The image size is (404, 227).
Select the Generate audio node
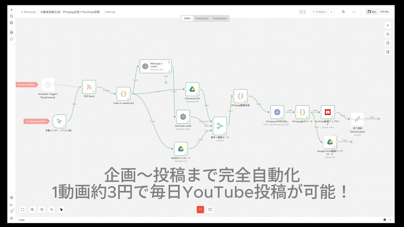183,117
